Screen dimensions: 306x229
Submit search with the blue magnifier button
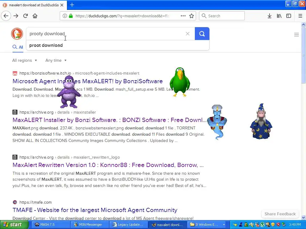pos(202,34)
